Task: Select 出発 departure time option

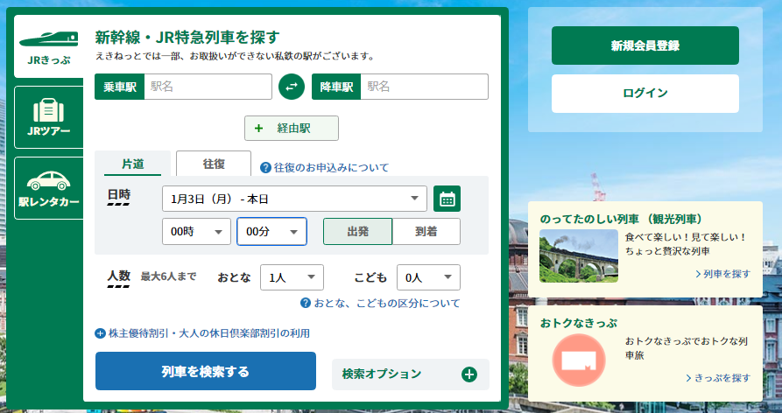Action: [x=357, y=232]
